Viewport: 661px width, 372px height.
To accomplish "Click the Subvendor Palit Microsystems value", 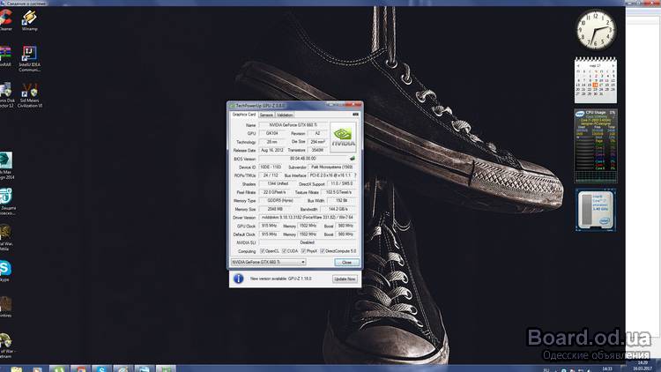I will click(332, 167).
